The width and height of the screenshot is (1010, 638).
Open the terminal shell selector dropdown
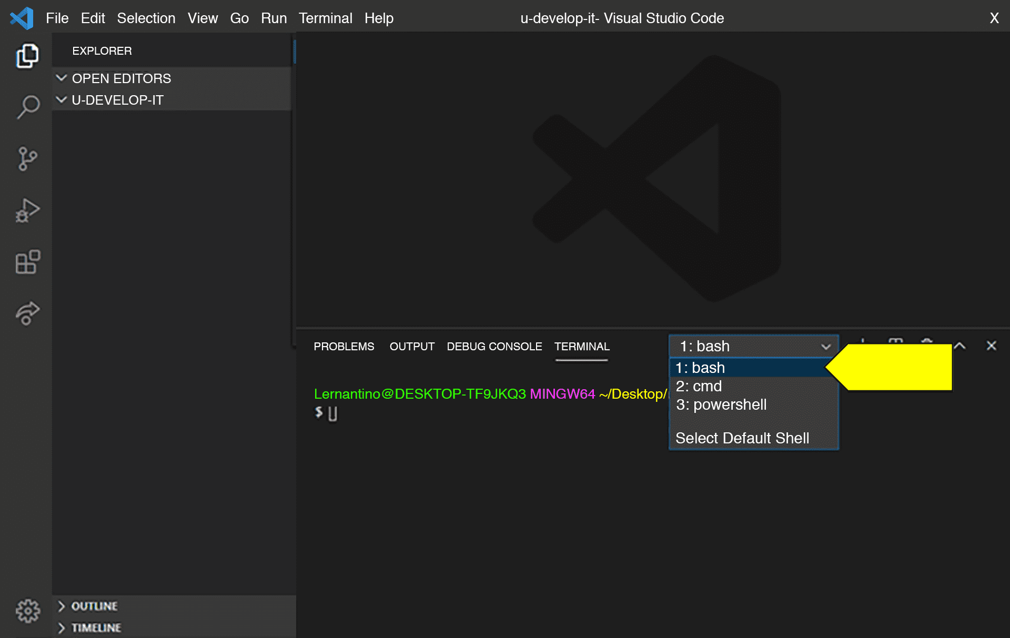pos(753,346)
